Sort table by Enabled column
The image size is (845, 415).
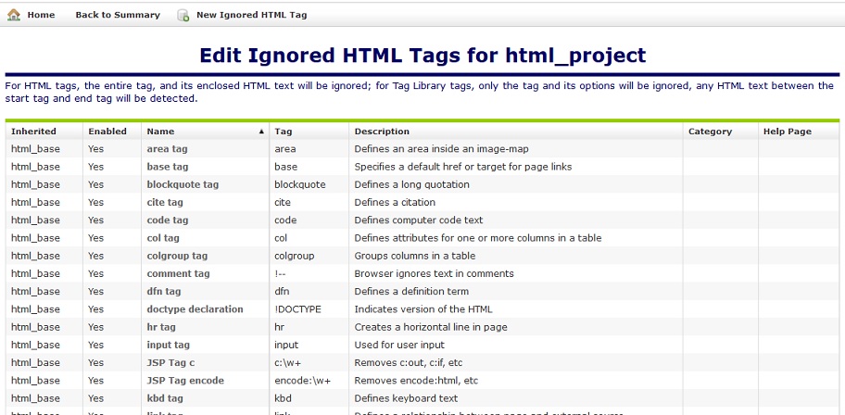tap(107, 132)
